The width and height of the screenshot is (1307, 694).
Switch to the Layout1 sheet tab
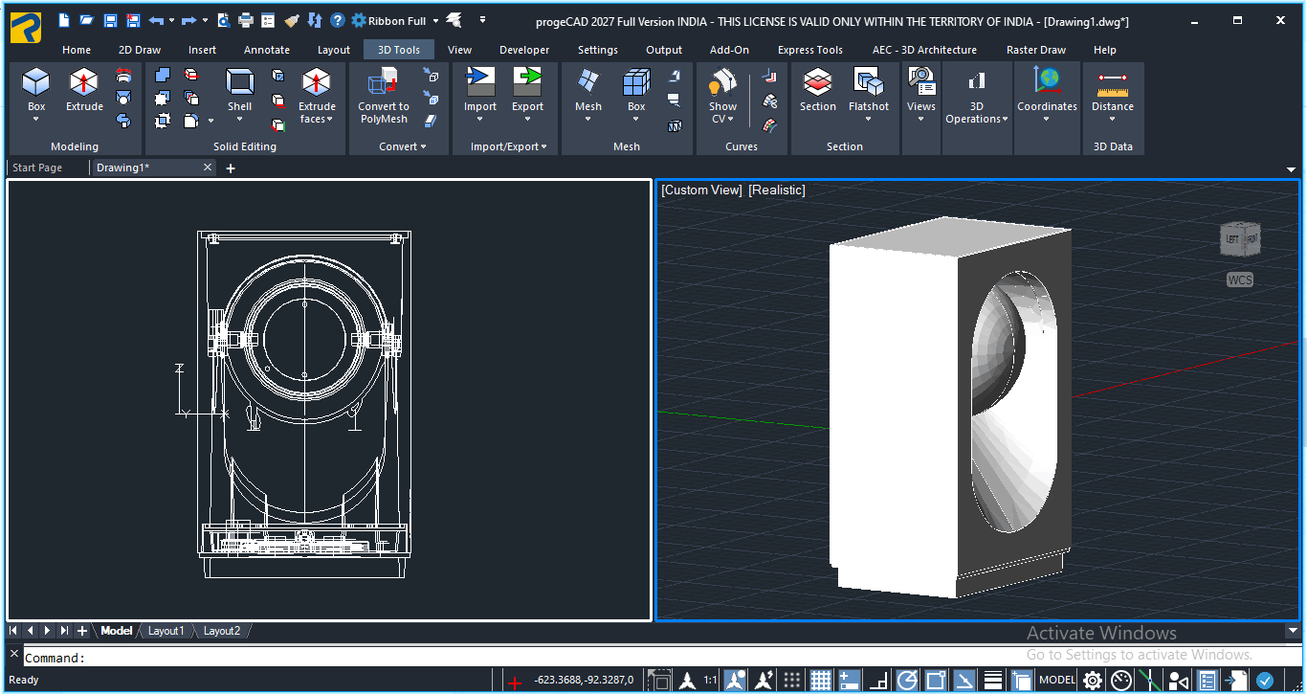coord(166,631)
